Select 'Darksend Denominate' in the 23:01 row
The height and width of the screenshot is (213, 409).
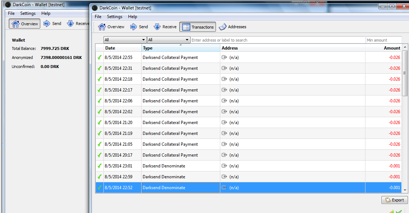[x=164, y=166]
